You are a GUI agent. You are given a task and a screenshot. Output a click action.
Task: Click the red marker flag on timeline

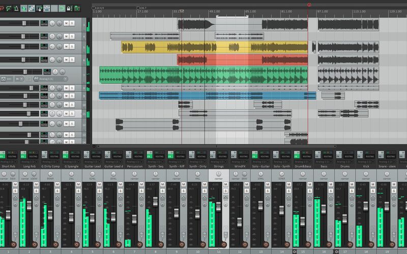click(x=309, y=5)
